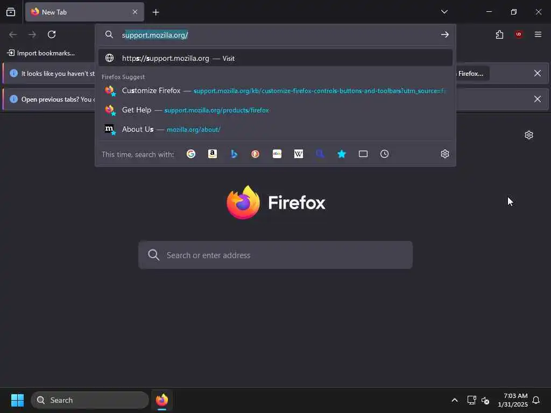Viewport: 551px width, 413px height.
Task: Open the Windows Start menu
Action: [17, 400]
